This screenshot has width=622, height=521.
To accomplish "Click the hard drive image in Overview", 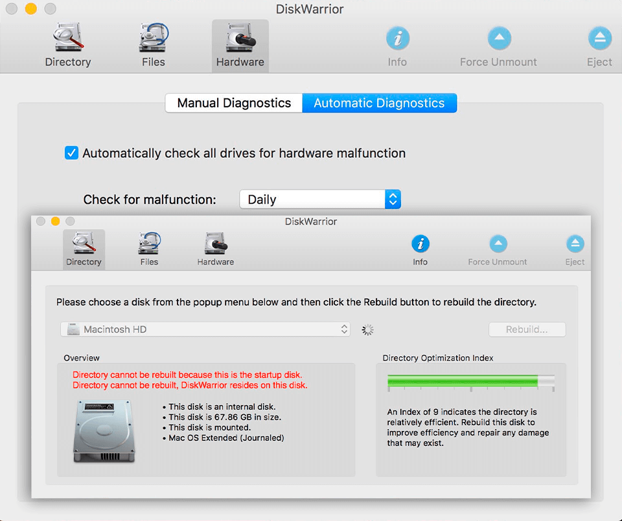I will [104, 431].
